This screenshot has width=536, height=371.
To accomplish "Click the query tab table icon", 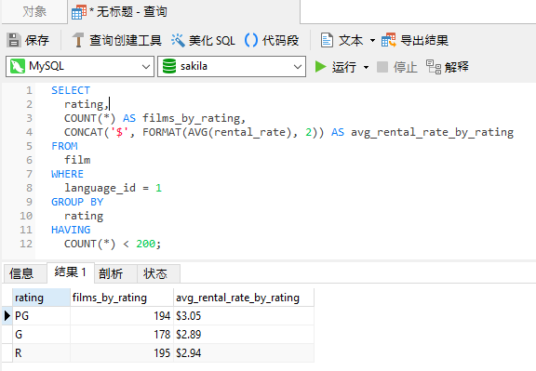I will tap(79, 12).
